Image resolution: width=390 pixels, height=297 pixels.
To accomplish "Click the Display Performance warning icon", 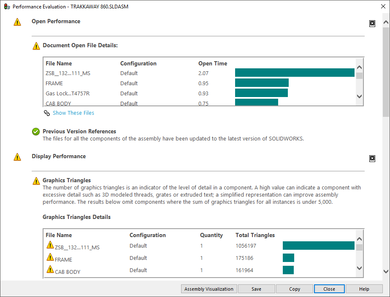I will coord(17,157).
